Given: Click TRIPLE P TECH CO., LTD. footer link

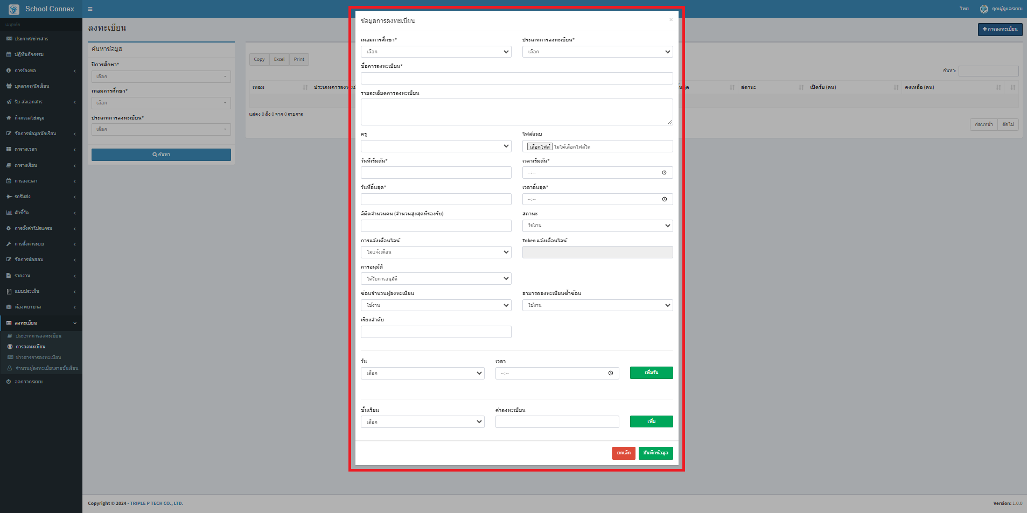Looking at the screenshot, I should pos(156,503).
